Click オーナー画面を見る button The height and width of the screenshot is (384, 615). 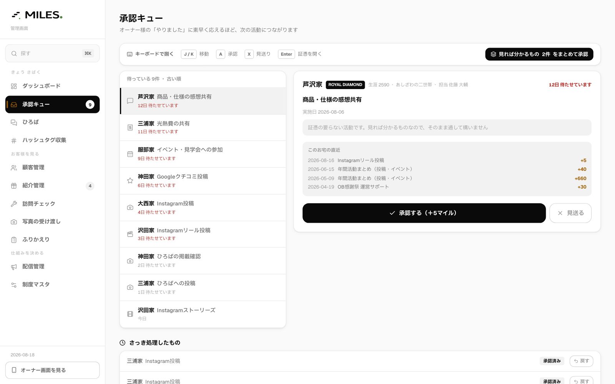click(x=53, y=370)
